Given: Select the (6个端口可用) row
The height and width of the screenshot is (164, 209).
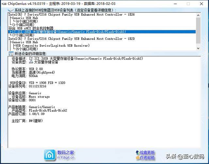Looking at the screenshot, I should [26, 21].
